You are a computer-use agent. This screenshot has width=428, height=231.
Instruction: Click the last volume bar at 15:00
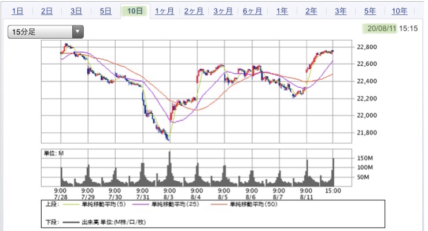click(333, 172)
